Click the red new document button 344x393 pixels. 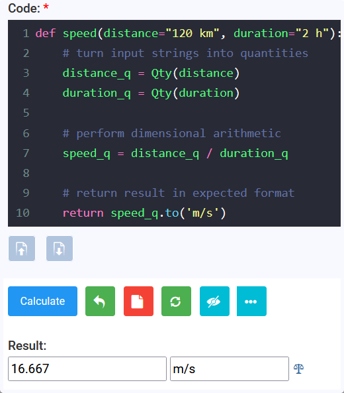(x=138, y=301)
